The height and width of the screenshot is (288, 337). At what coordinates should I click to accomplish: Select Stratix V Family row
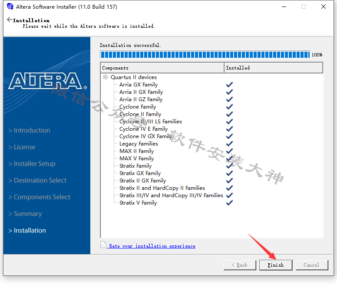[138, 203]
